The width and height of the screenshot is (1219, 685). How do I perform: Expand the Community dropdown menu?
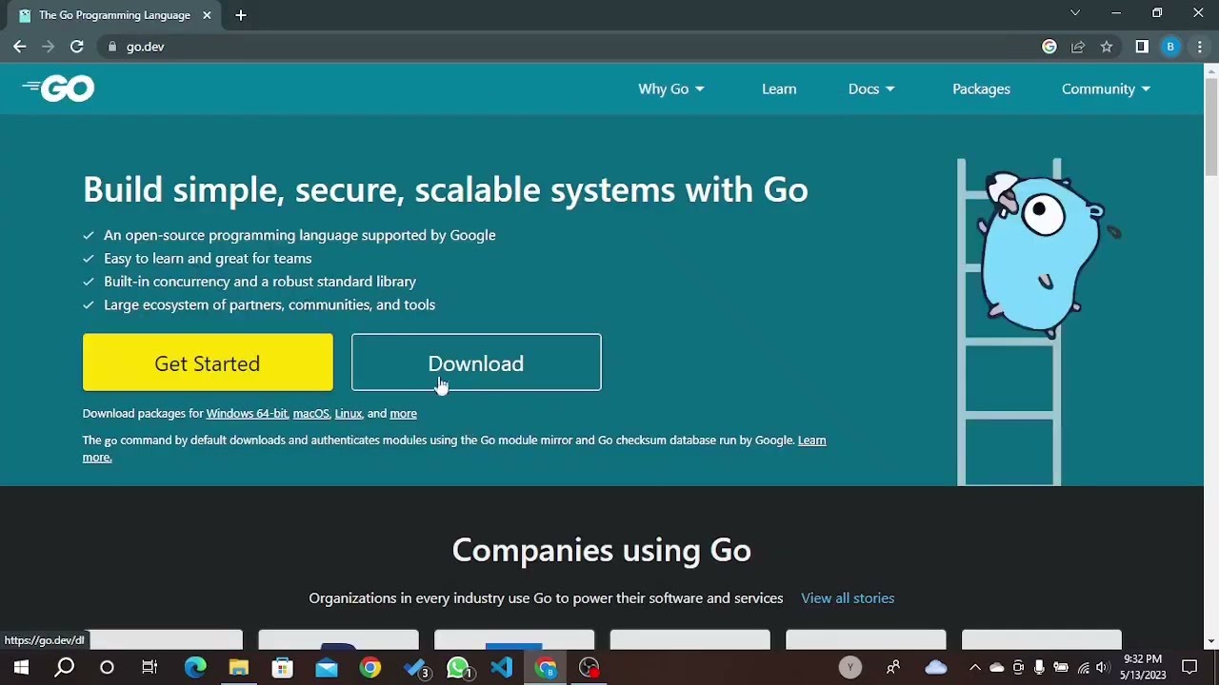[1106, 88]
